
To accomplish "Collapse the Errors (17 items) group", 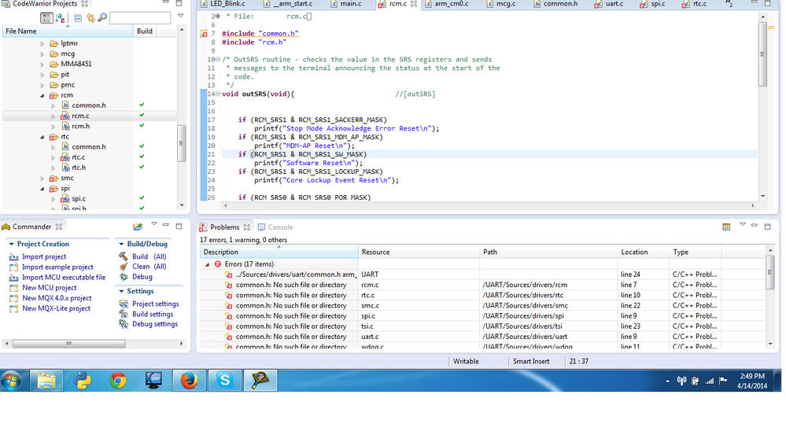I will point(207,264).
